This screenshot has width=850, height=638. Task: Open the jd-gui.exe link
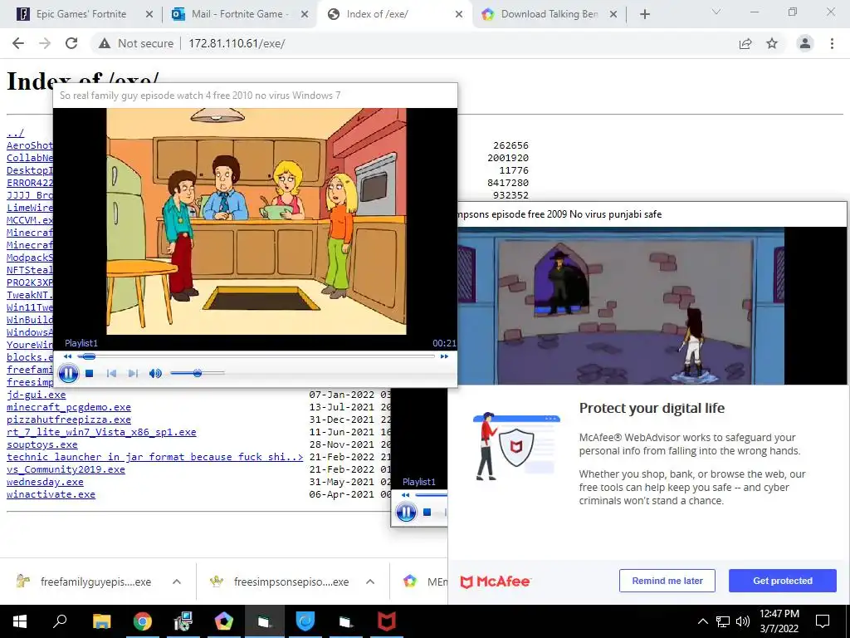pos(37,395)
